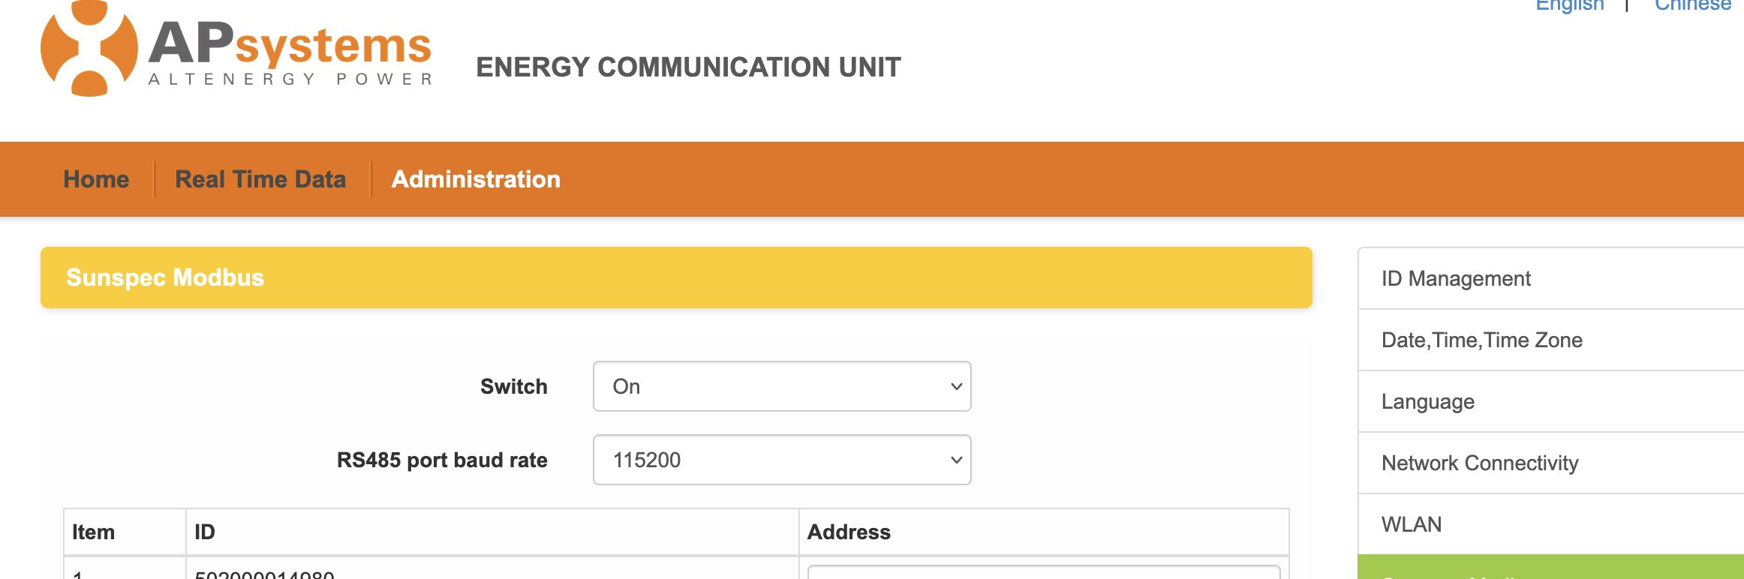Open ID Management in the sidebar

pos(1456,278)
